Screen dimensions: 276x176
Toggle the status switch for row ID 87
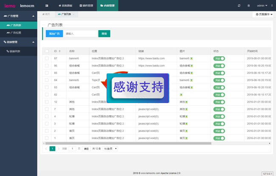point(219,59)
